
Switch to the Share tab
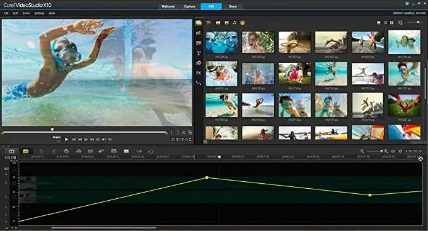233,6
